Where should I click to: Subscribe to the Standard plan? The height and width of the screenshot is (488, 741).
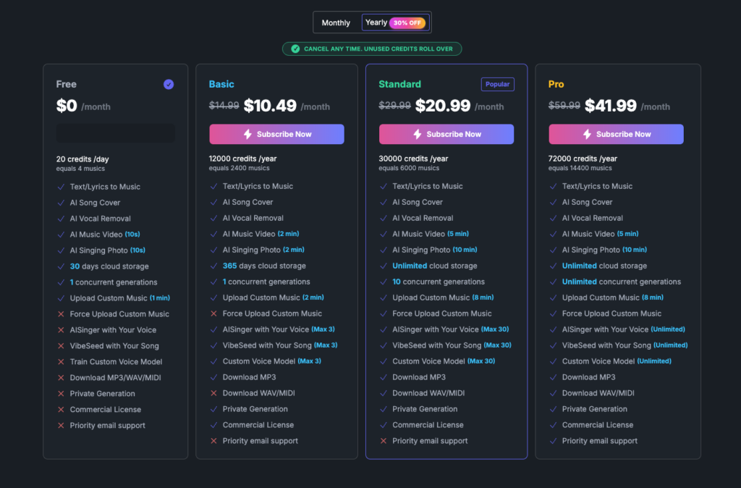click(x=446, y=134)
